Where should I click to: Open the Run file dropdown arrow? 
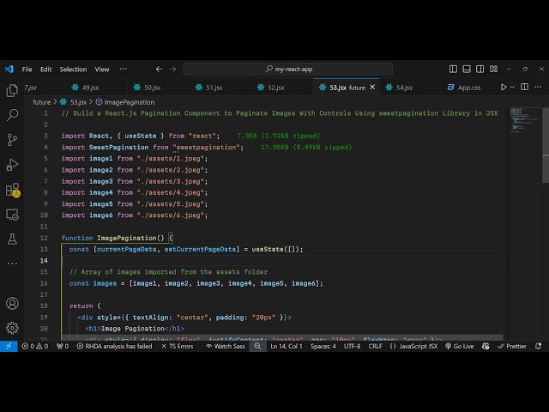pyautogui.click(x=514, y=88)
